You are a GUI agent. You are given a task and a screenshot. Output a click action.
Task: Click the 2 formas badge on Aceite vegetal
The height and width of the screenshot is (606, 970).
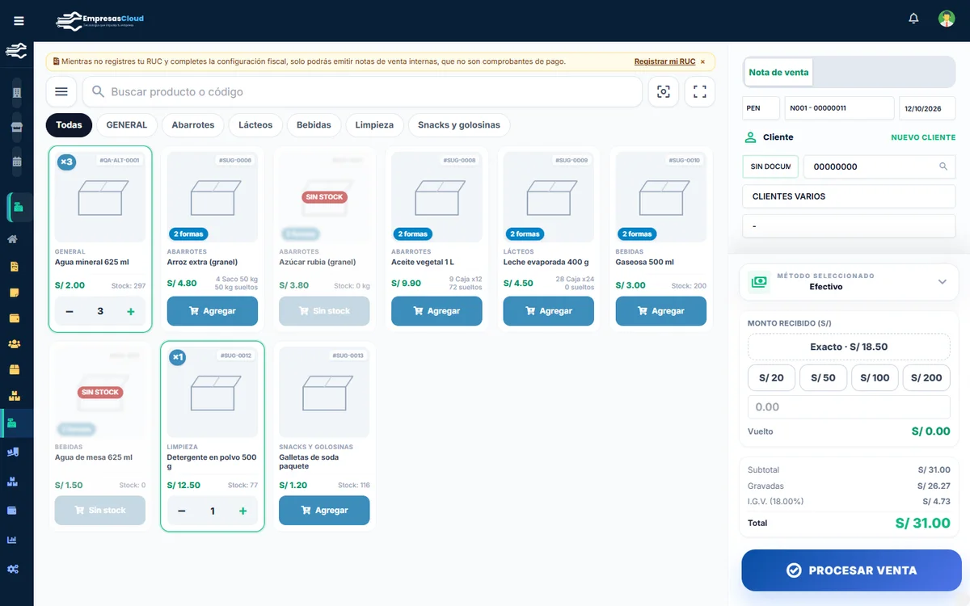[413, 234]
